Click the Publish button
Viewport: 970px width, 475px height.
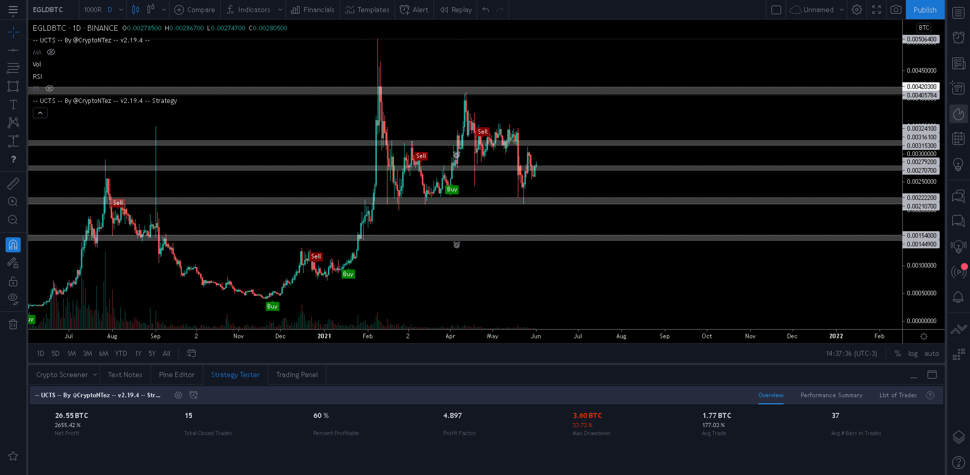click(x=925, y=10)
